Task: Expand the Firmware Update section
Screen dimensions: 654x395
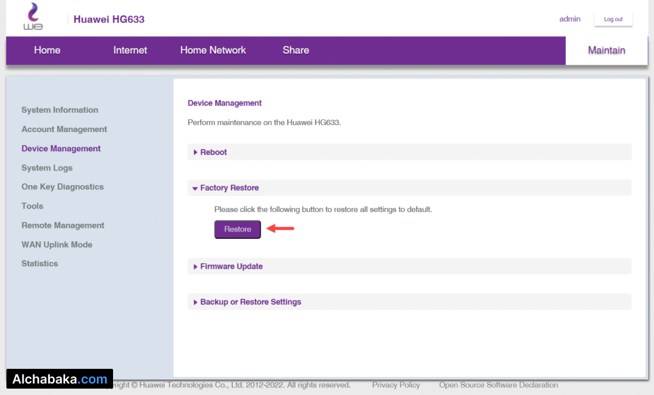Action: [231, 267]
